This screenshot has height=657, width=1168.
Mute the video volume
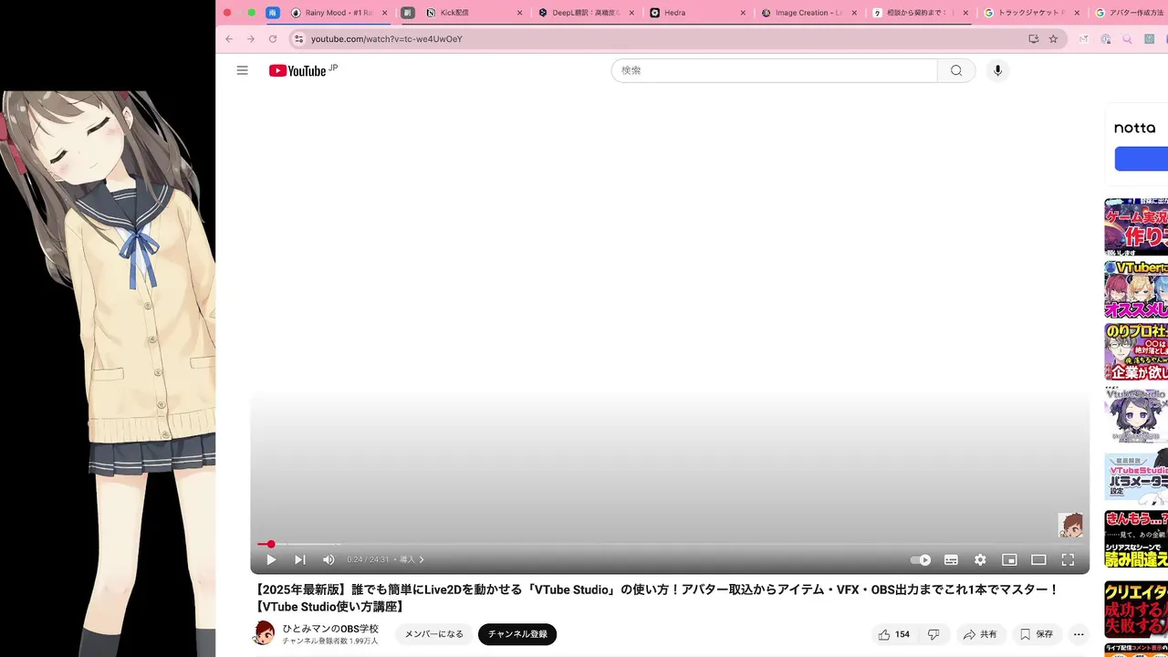[328, 559]
